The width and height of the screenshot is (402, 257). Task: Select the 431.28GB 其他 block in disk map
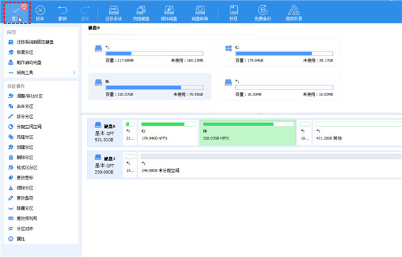pos(357,133)
